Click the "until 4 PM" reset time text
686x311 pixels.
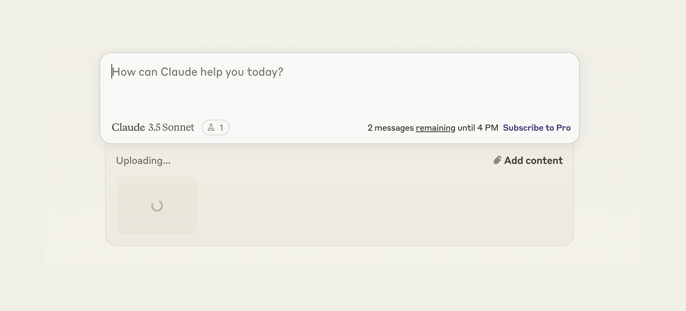coord(478,128)
